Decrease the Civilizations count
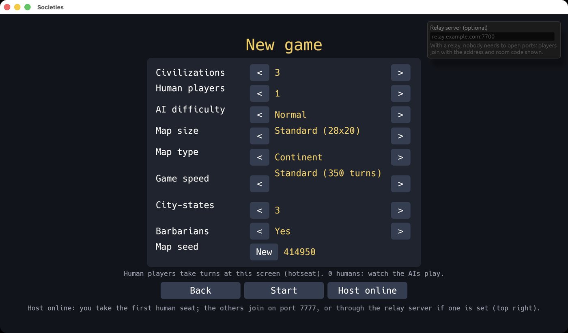This screenshot has width=568, height=333. coord(260,73)
